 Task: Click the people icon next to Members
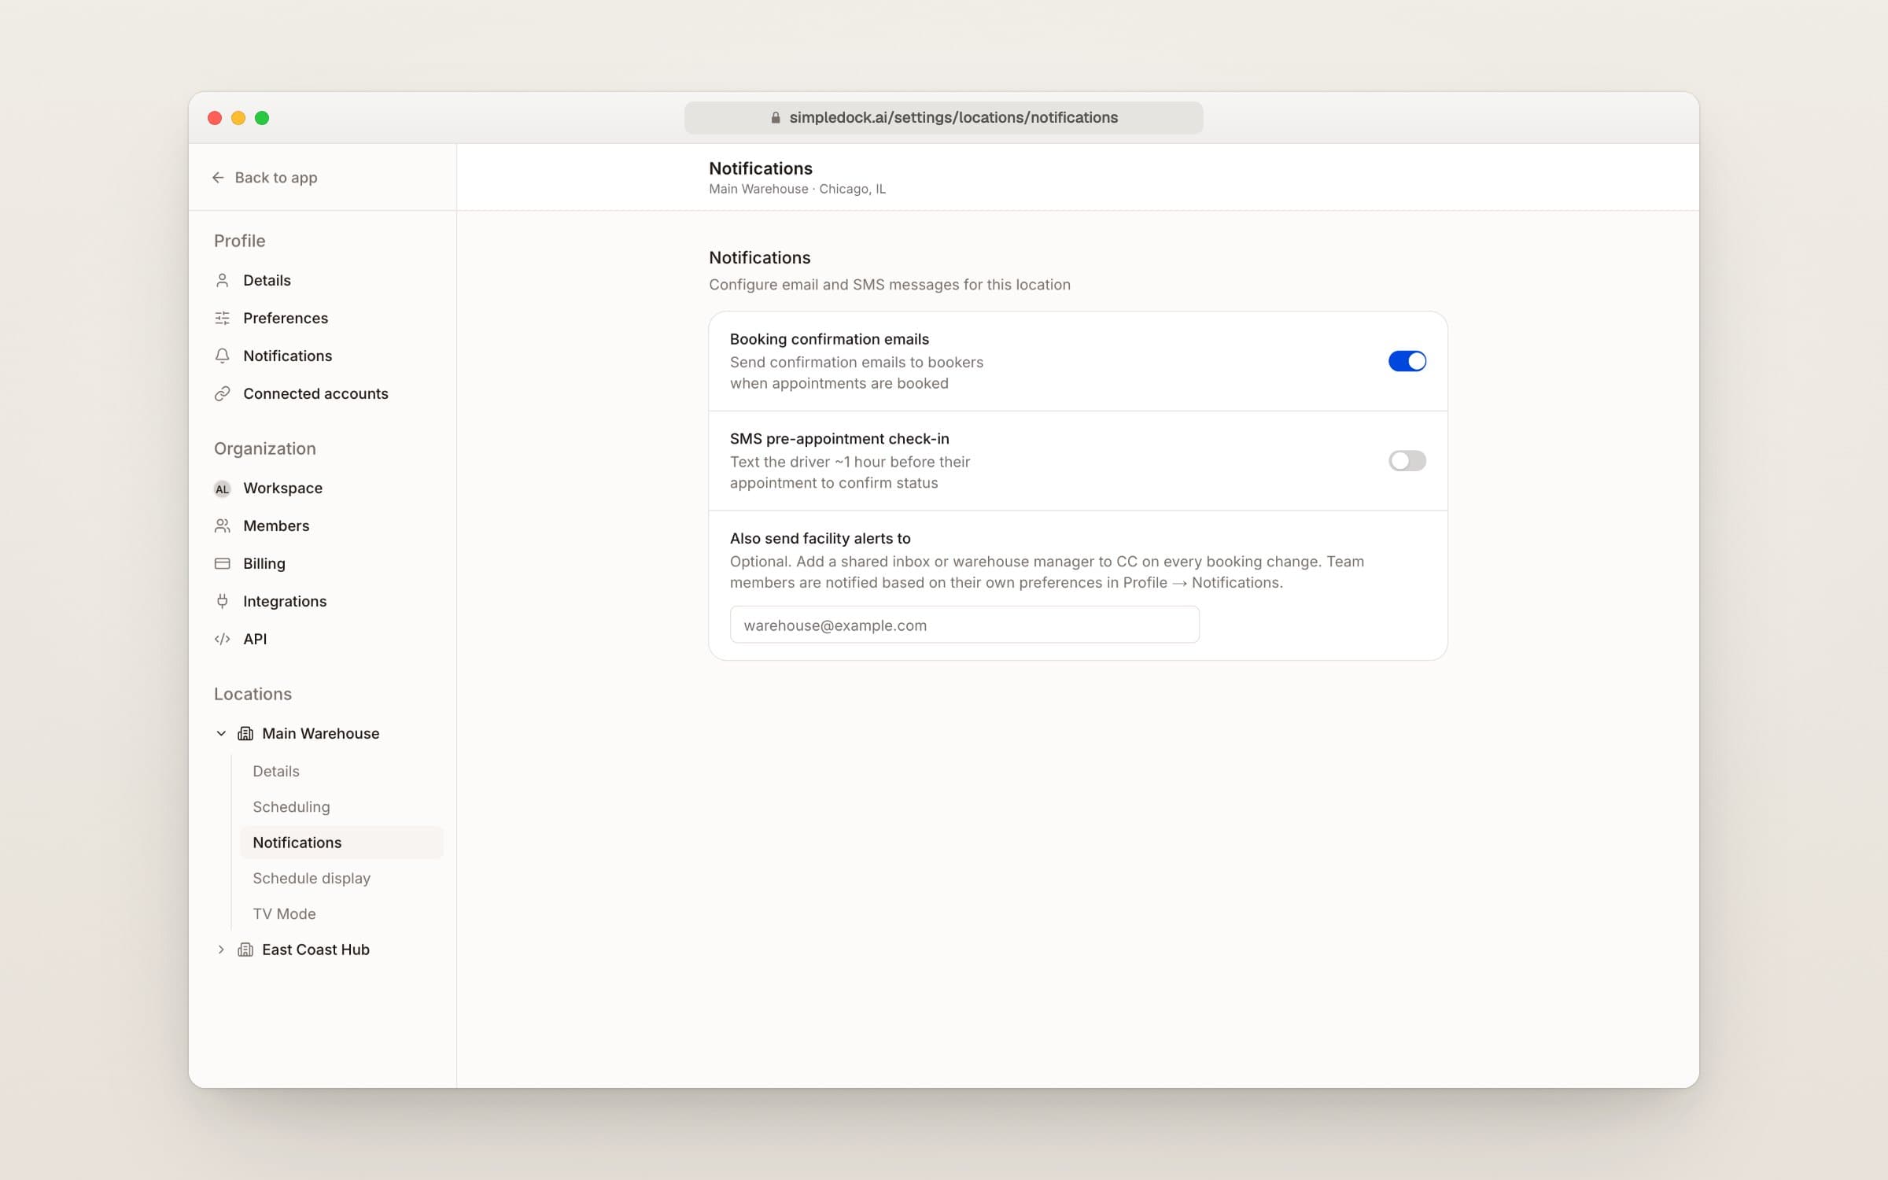(x=223, y=525)
